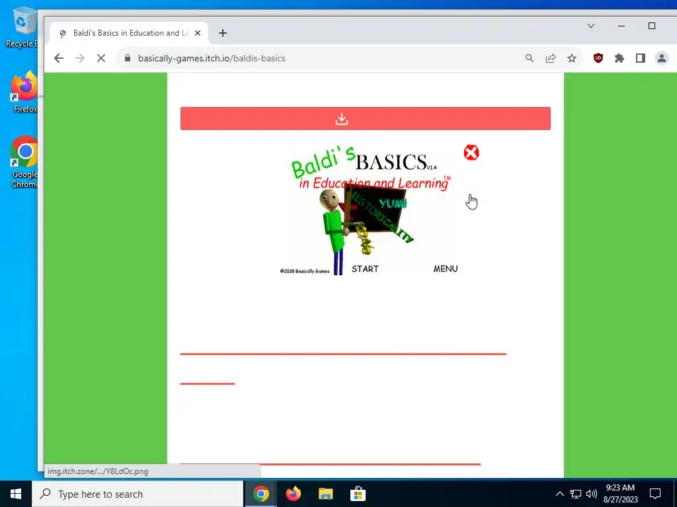Open Chrome profile avatar menu
The height and width of the screenshot is (507, 677).
tap(661, 58)
